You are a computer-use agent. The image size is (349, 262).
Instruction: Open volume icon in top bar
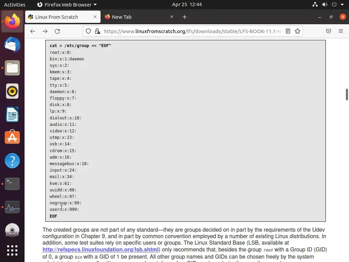pyautogui.click(x=325, y=4)
